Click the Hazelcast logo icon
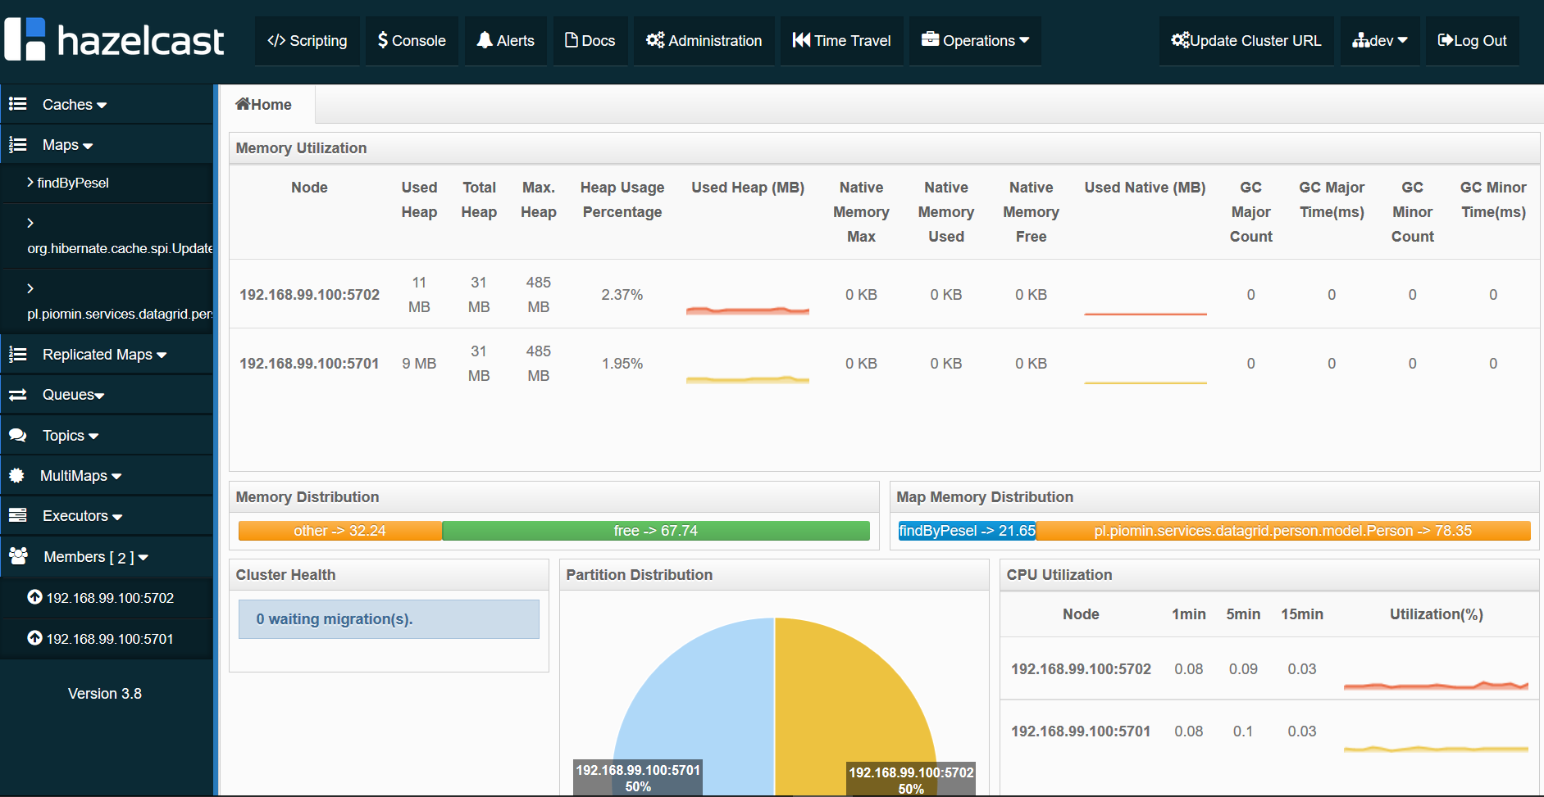The image size is (1544, 797). tap(25, 39)
